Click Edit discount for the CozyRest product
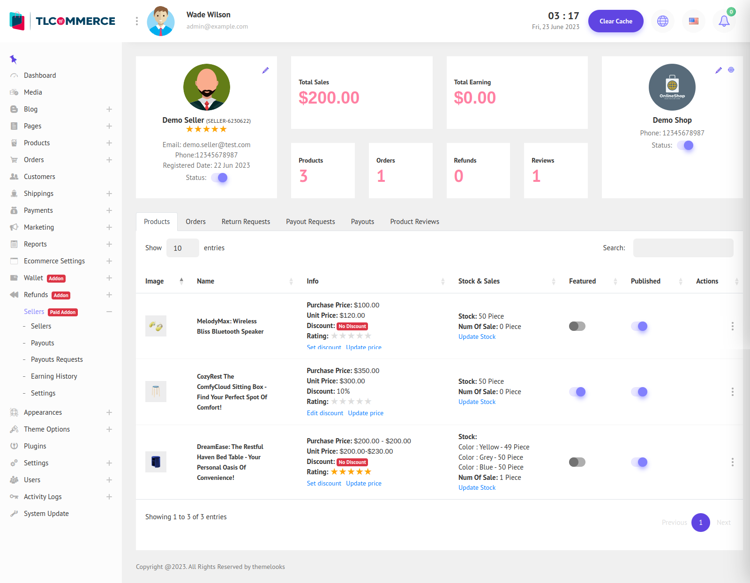Screen dimensions: 750x583 (x=325, y=413)
